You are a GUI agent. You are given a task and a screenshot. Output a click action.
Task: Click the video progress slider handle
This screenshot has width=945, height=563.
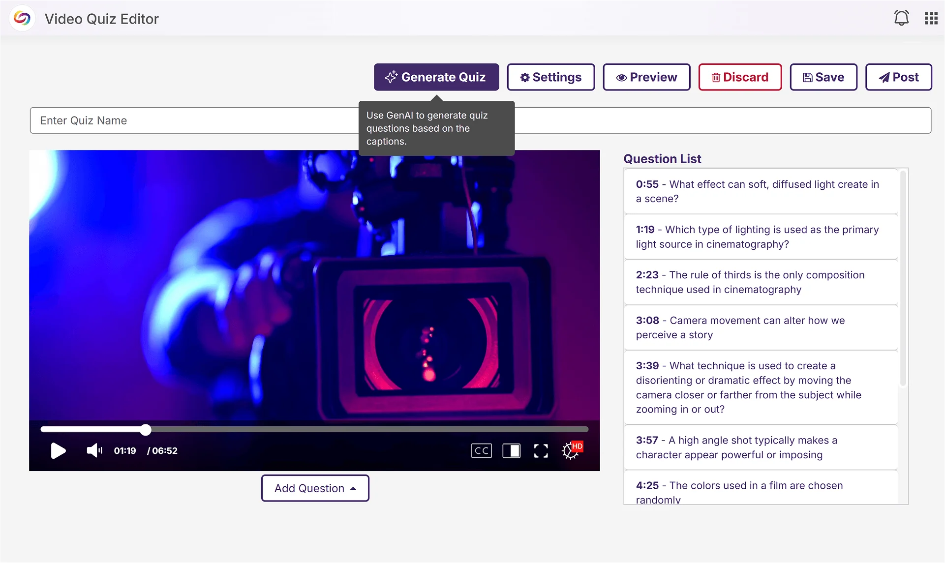pyautogui.click(x=146, y=430)
